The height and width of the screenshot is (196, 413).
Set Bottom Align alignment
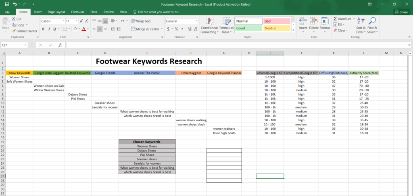[x=105, y=21]
